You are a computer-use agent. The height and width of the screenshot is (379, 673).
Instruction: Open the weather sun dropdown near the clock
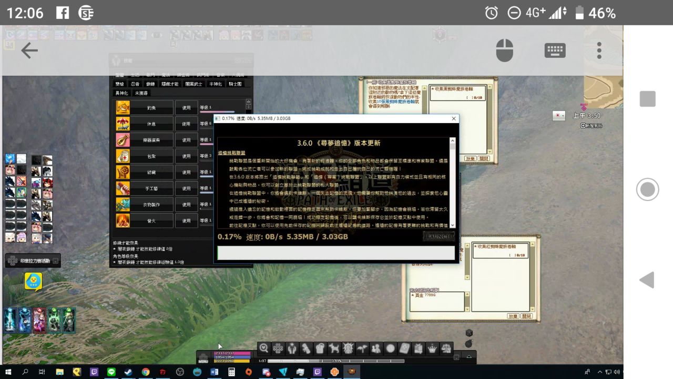pyautogui.click(x=559, y=115)
